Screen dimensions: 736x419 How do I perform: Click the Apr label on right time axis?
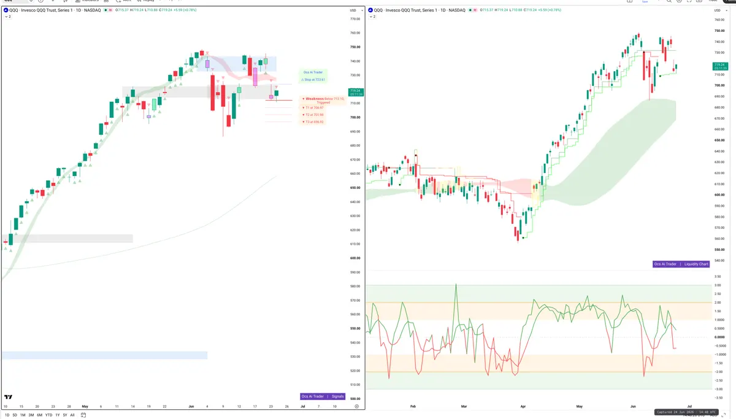pos(523,406)
